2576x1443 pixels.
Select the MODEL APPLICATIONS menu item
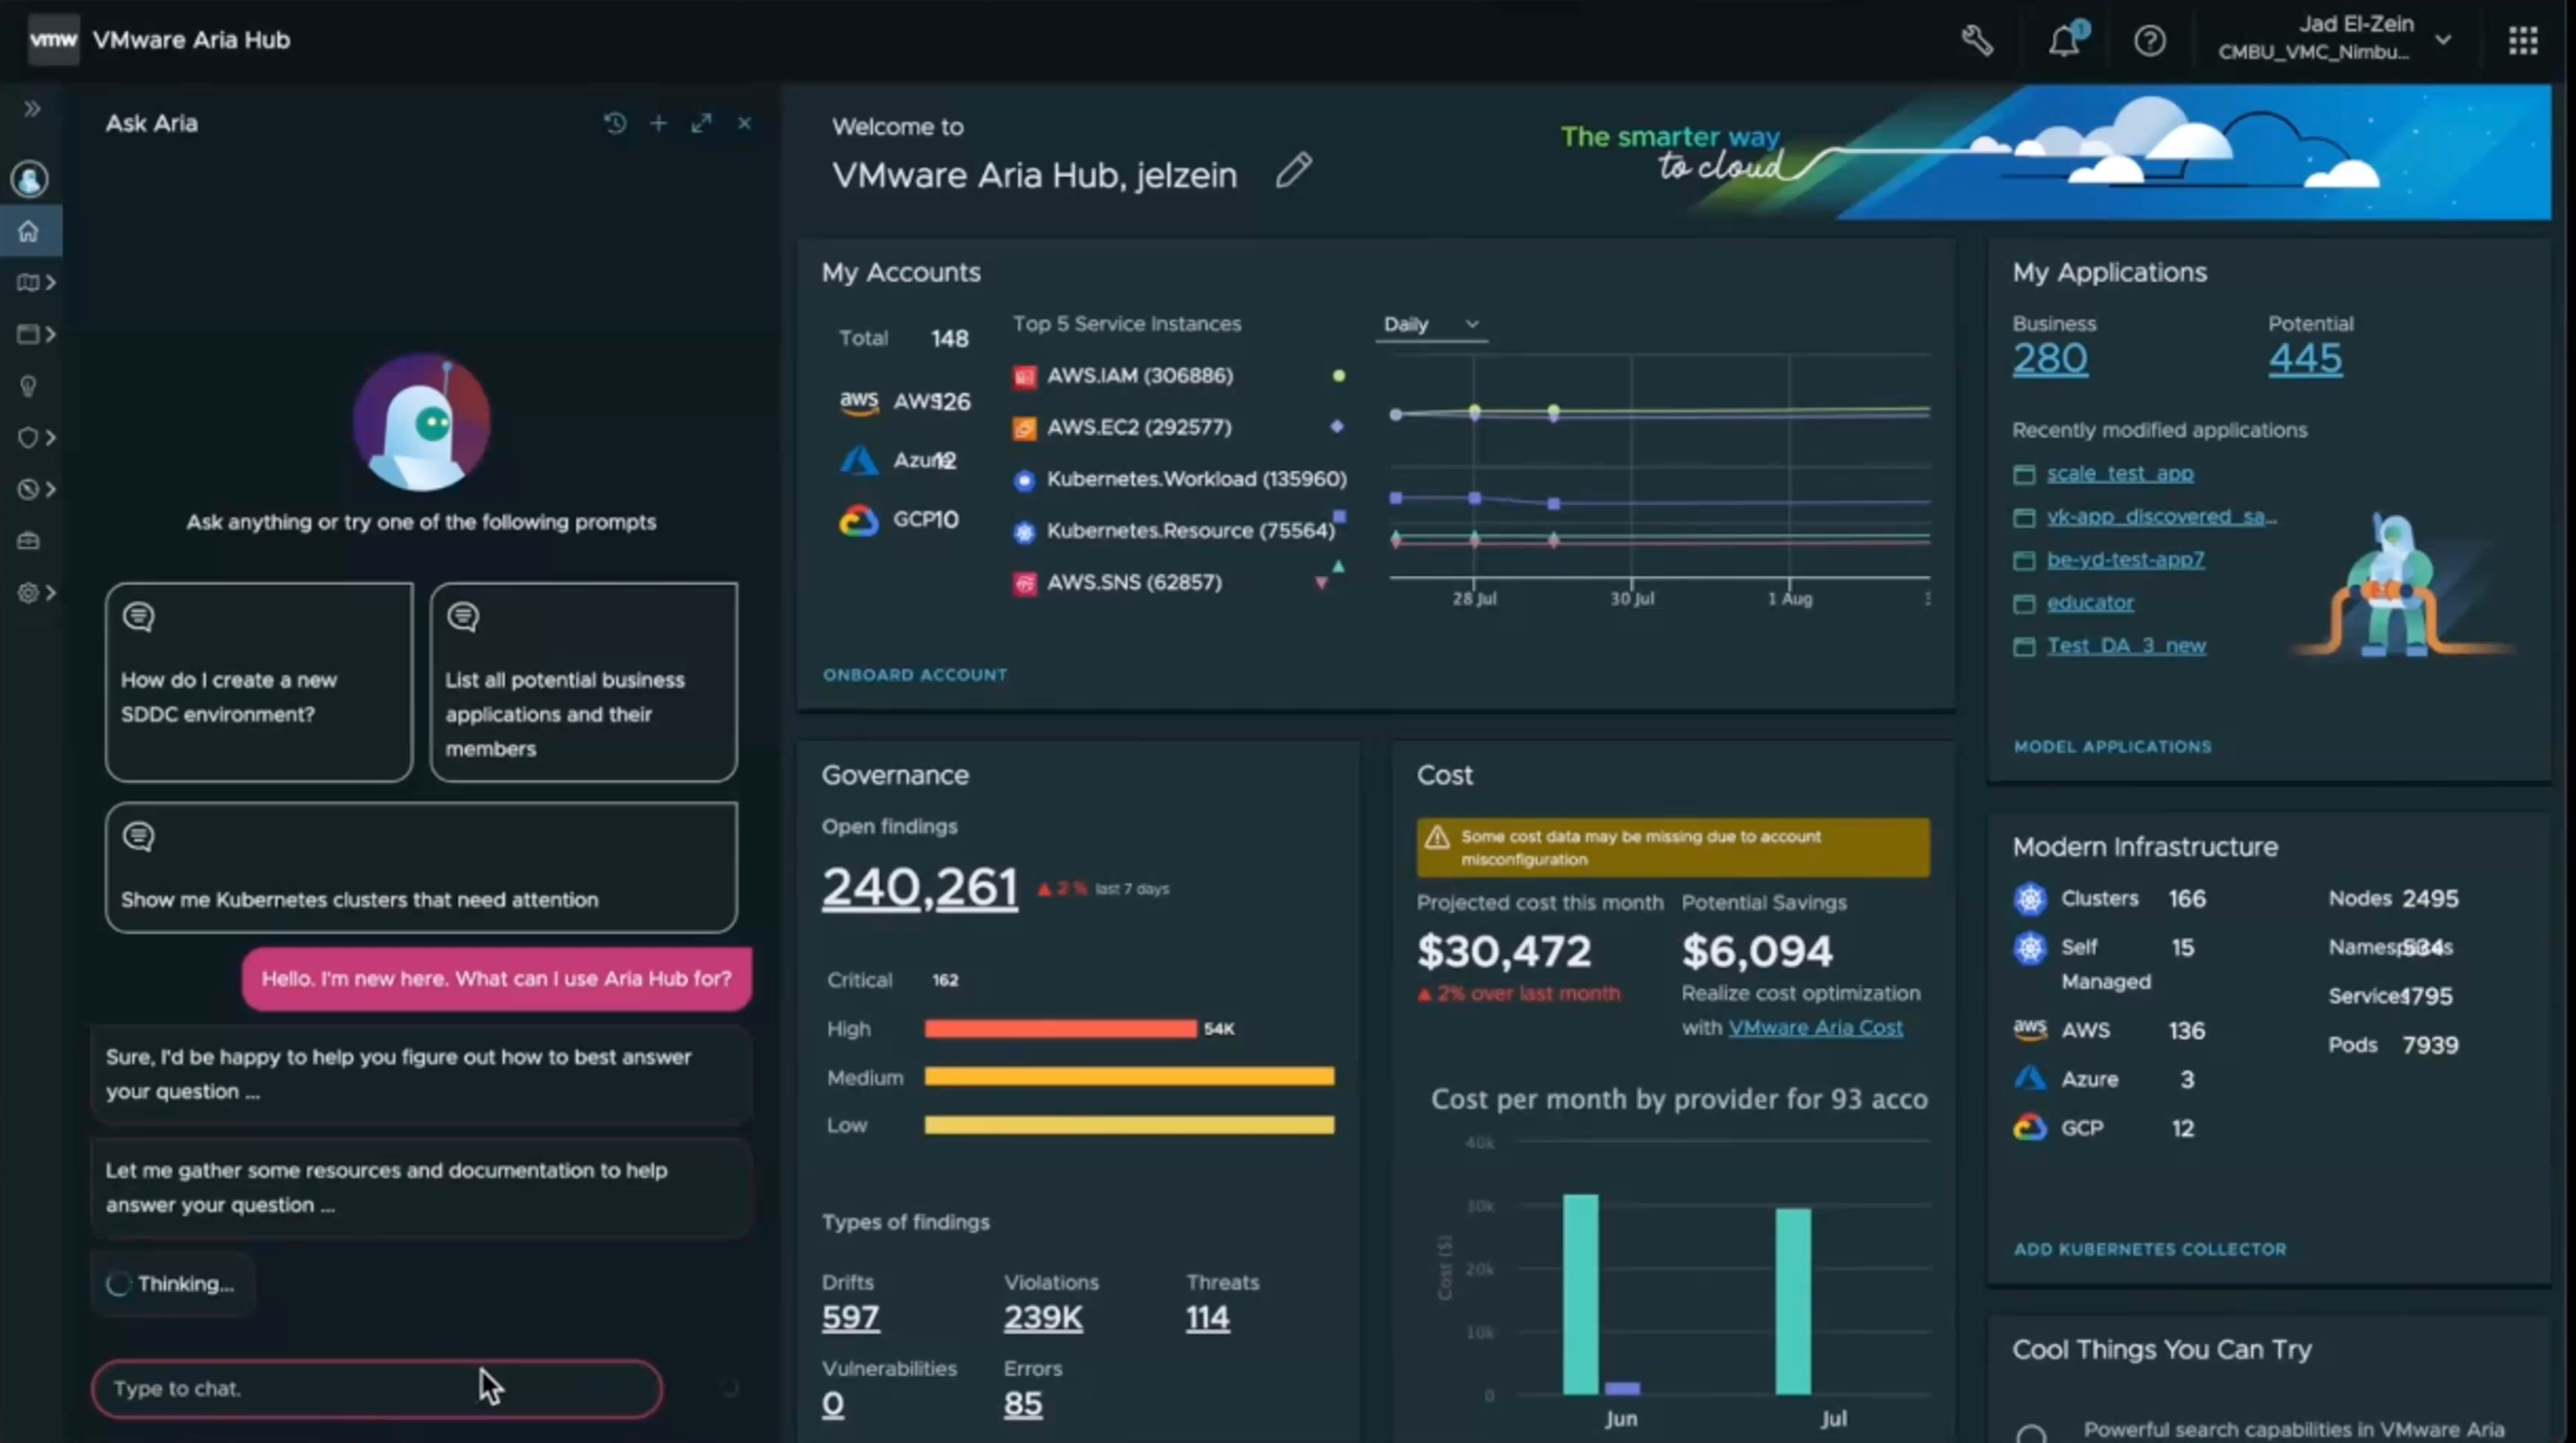[2112, 744]
